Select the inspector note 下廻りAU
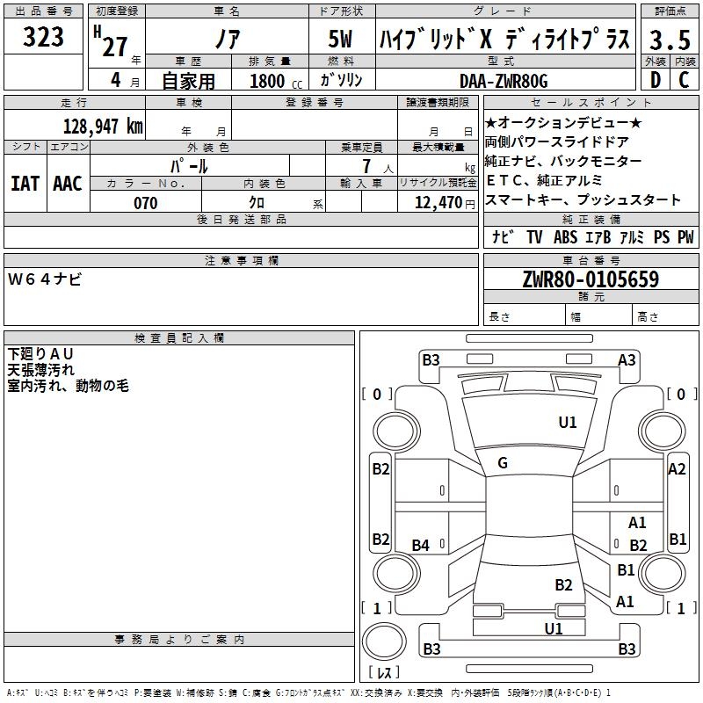This screenshot has height=703, width=703. [40, 354]
